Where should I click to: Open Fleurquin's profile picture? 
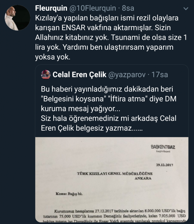[x=17, y=18]
